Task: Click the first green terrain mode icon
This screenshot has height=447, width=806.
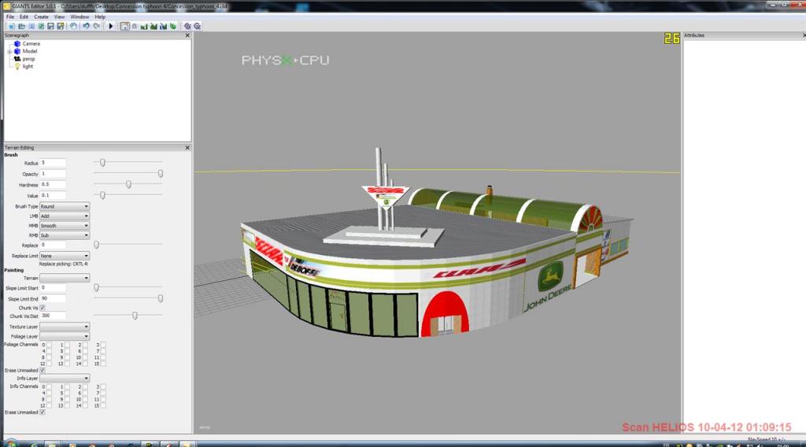Action: click(144, 26)
